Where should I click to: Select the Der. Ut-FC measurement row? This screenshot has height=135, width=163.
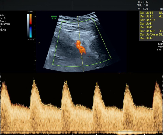(x=151, y=38)
